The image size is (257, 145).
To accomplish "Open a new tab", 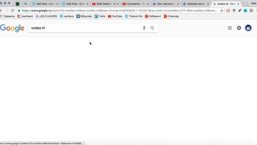I will [x=245, y=4].
